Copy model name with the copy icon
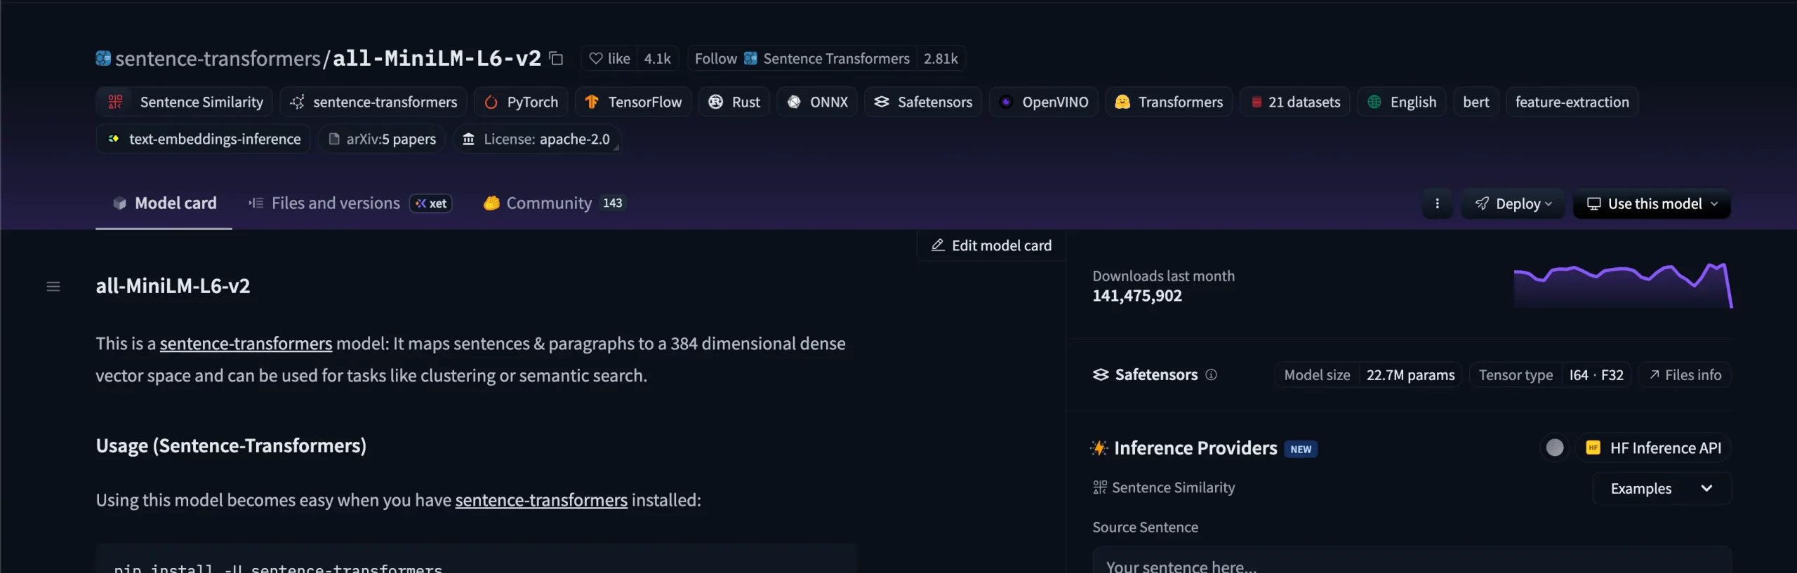Viewport: 1797px width, 573px height. pos(556,58)
